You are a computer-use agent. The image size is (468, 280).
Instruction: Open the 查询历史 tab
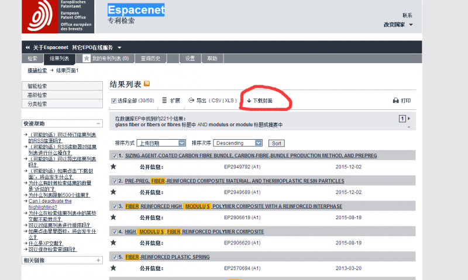pos(150,58)
